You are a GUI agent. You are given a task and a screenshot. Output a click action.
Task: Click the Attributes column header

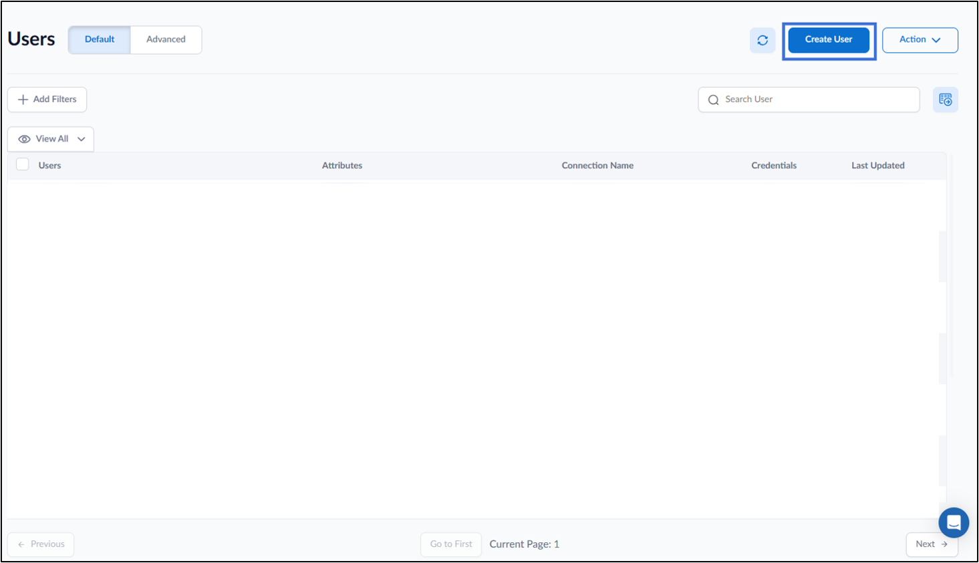pyautogui.click(x=342, y=166)
